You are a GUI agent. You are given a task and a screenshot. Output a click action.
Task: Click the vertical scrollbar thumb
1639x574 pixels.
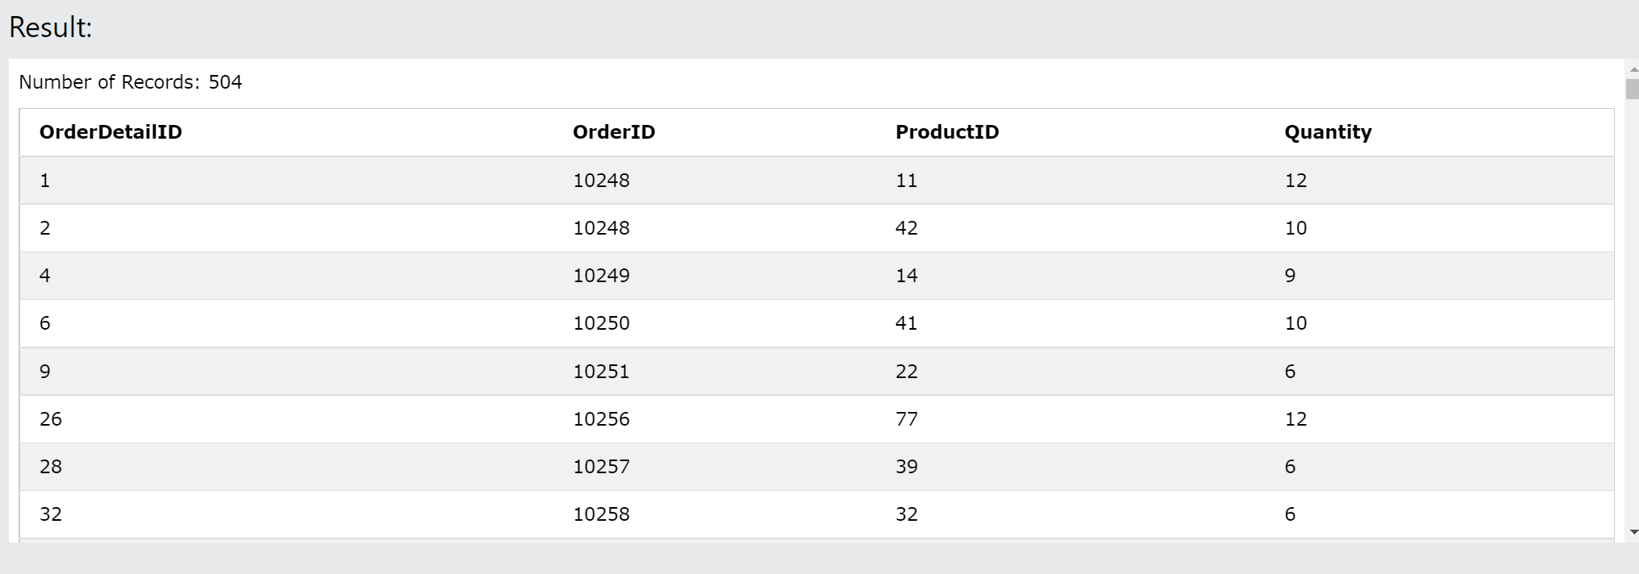click(1633, 89)
